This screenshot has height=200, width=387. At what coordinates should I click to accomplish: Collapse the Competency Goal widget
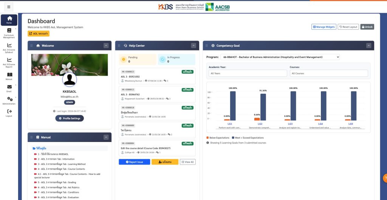click(369, 46)
